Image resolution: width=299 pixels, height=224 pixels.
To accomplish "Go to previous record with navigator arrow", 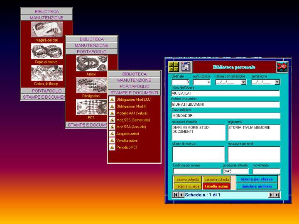I will coord(181,195).
